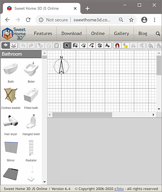Image resolution: width=162 pixels, height=192 pixels.
Task: Click the Cut toolbar icon
Action: pyautogui.click(x=41, y=46)
